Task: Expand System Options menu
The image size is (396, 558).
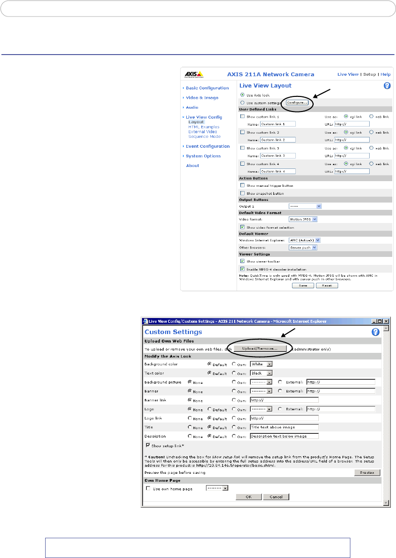Action: coord(203,156)
